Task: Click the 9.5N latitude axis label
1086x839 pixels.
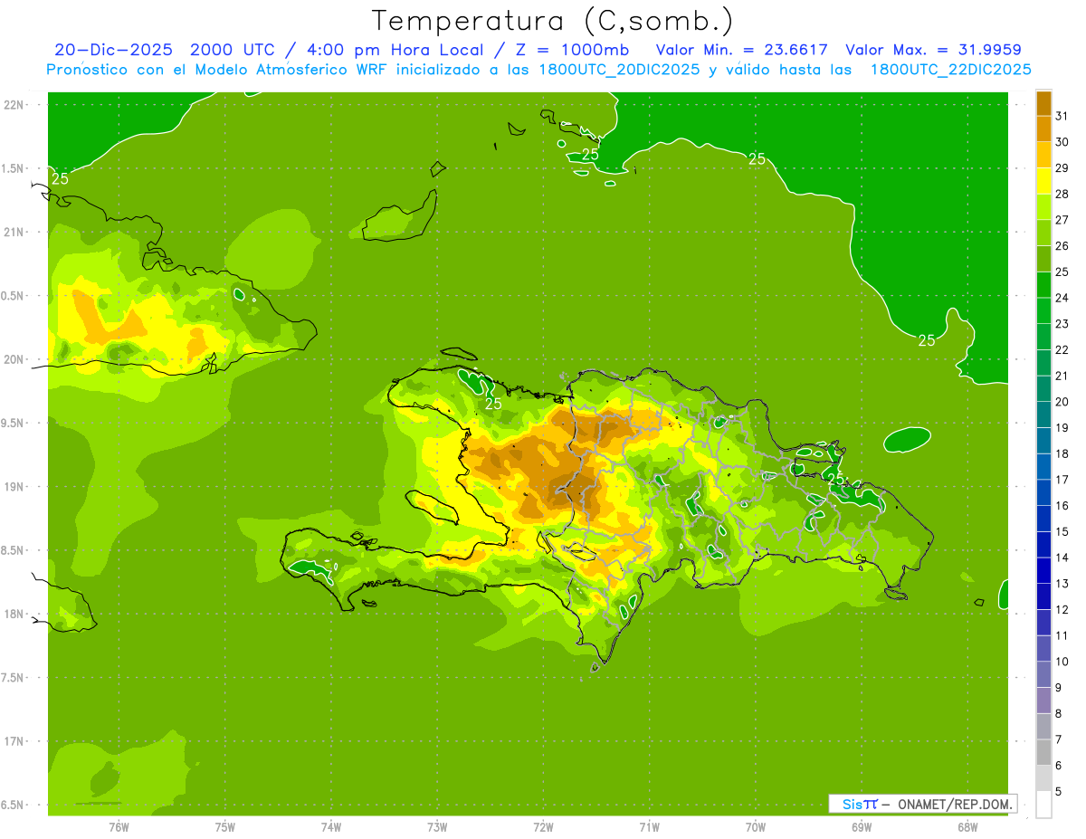Action: (x=14, y=423)
